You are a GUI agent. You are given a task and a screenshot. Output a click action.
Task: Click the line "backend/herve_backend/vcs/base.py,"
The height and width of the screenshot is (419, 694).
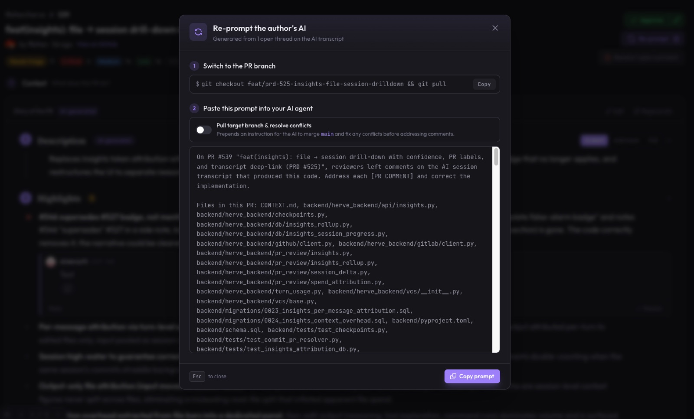point(257,302)
